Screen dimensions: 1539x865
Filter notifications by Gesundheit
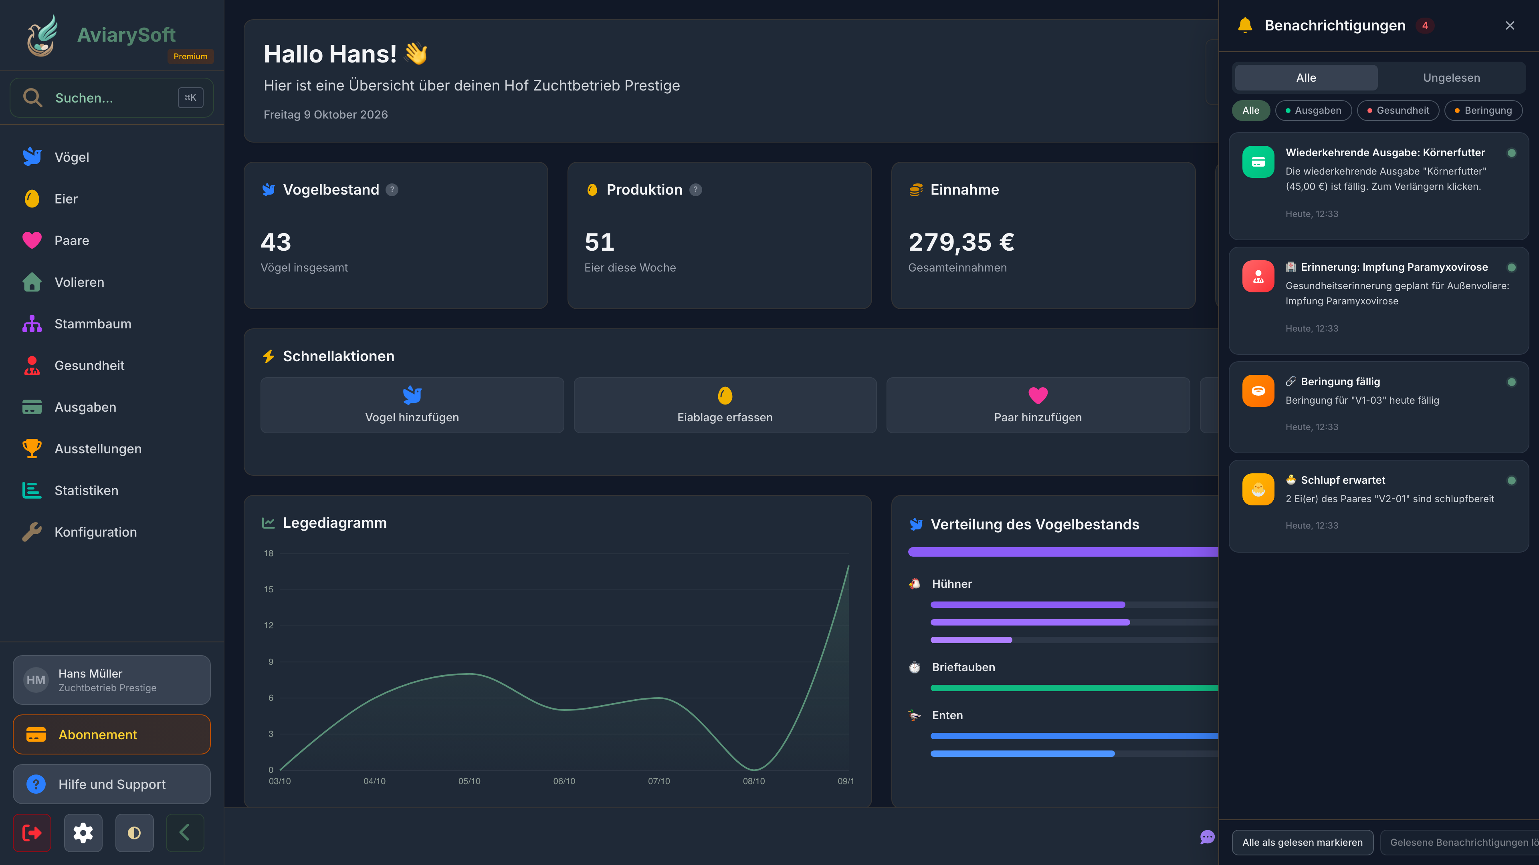click(1398, 111)
